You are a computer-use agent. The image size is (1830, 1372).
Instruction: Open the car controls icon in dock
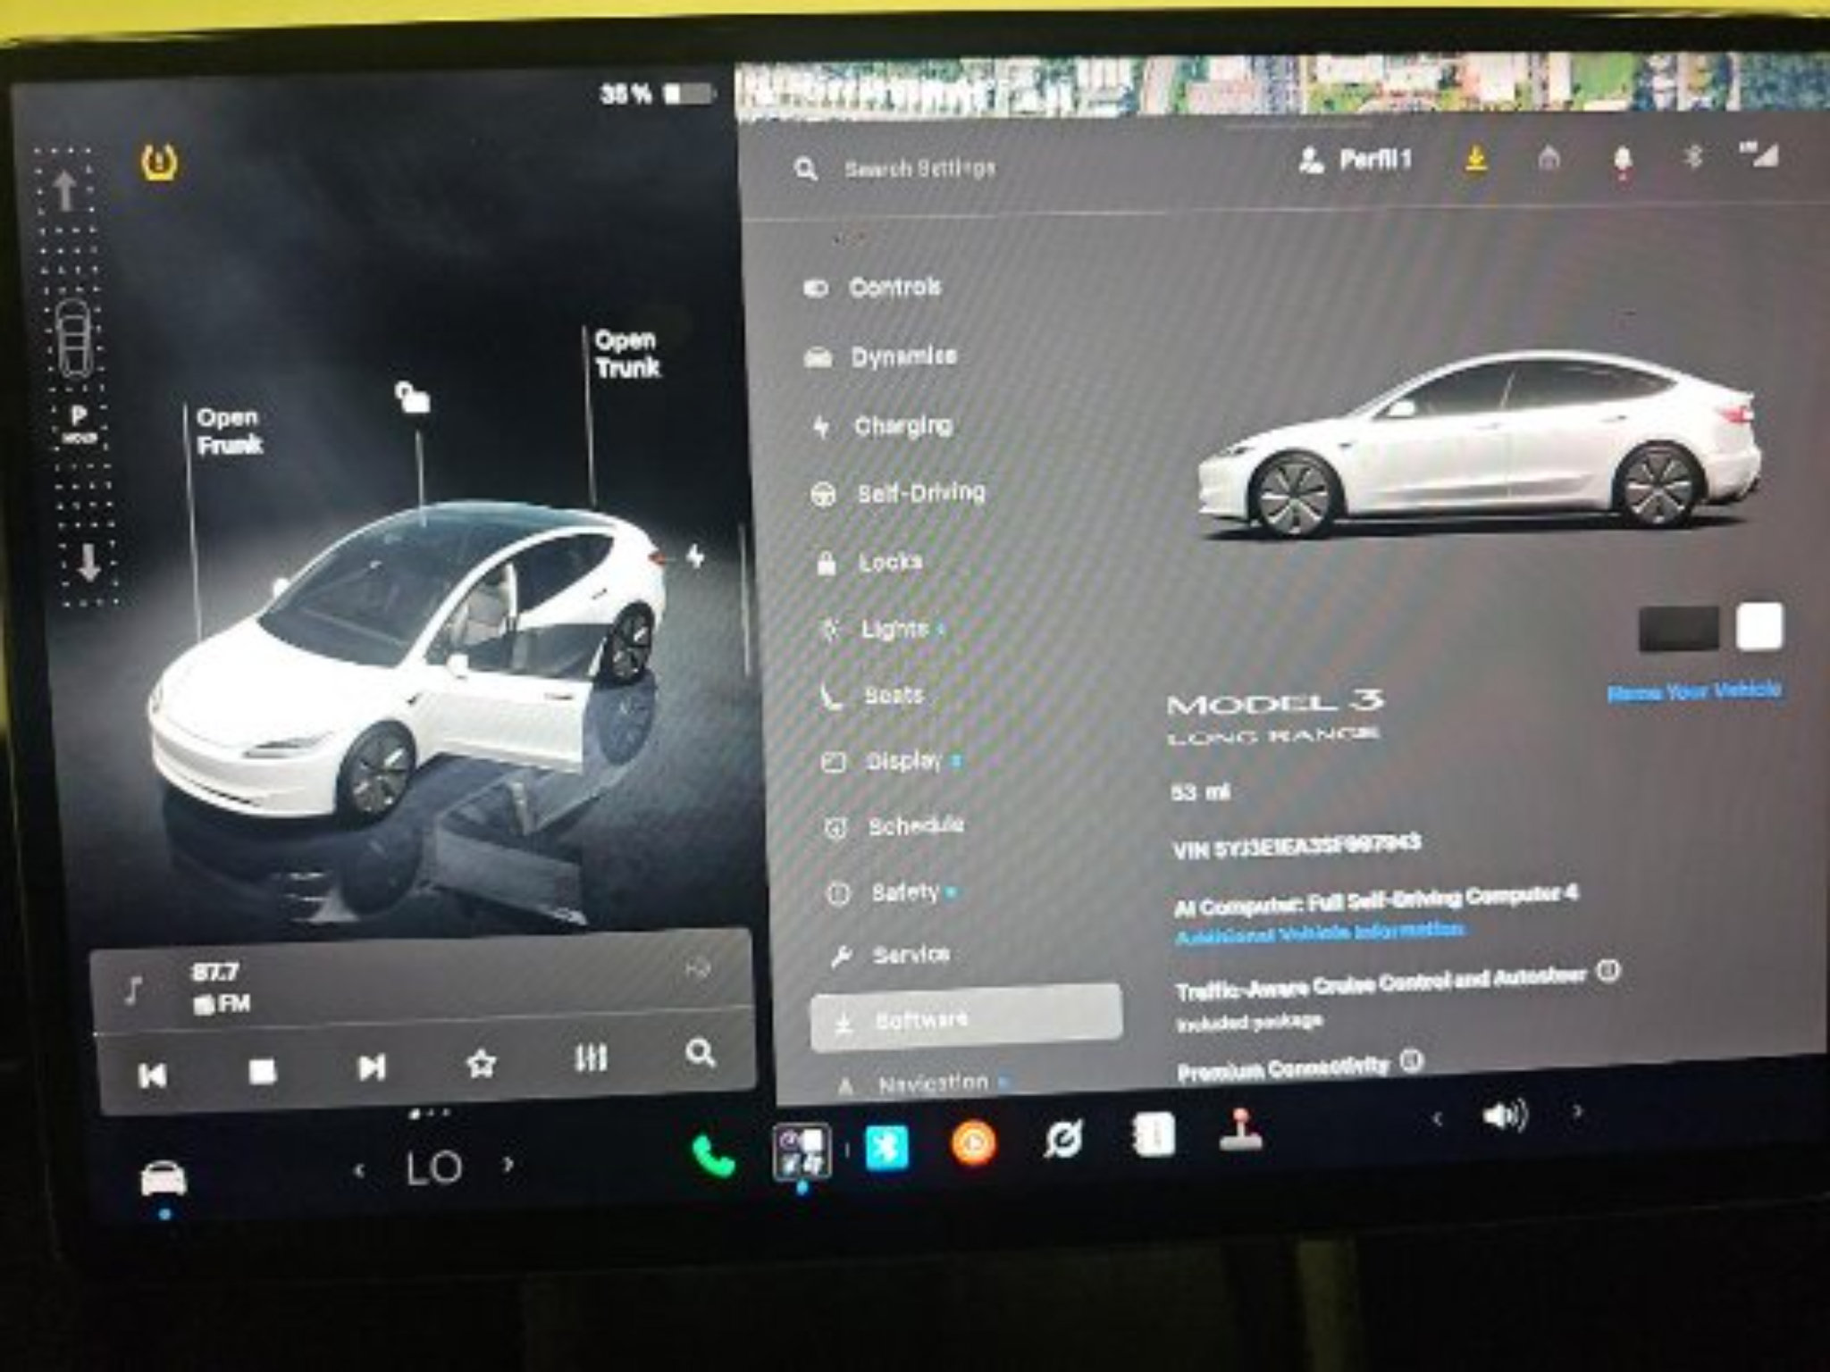point(164,1178)
